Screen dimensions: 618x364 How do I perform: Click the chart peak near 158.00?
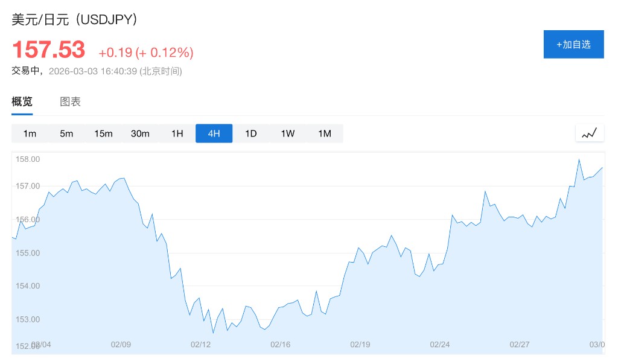579,160
